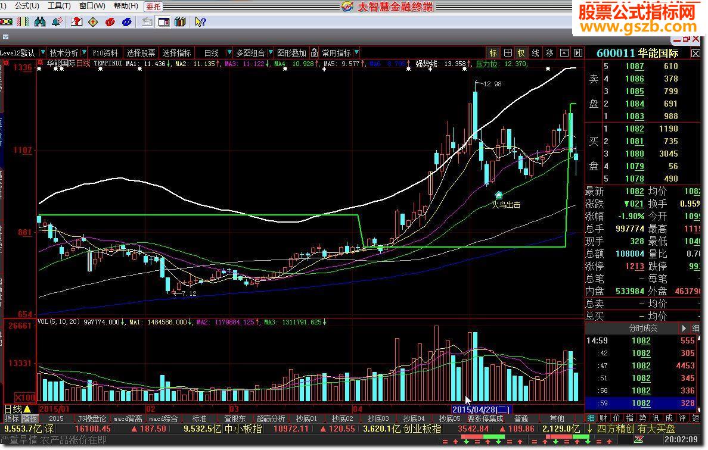Image resolution: width=708 pixels, height=450 pixels.
Task: Open the binoculars search tool
Action: (x=40, y=21)
